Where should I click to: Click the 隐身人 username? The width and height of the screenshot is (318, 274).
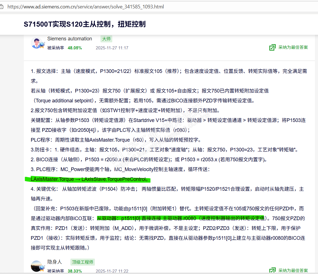point(54,262)
